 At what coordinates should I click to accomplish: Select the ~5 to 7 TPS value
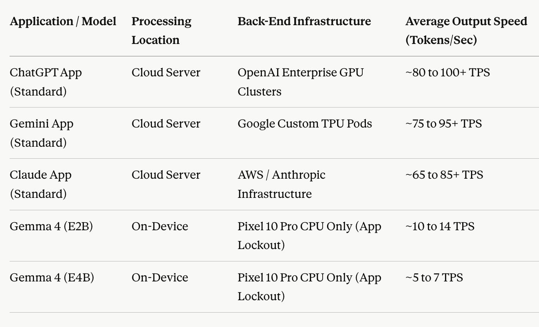click(x=434, y=277)
